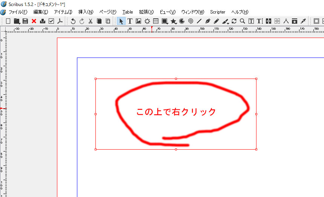Click the top-left handle of the selected frame
Screen dimensions: 324x197
pos(96,79)
